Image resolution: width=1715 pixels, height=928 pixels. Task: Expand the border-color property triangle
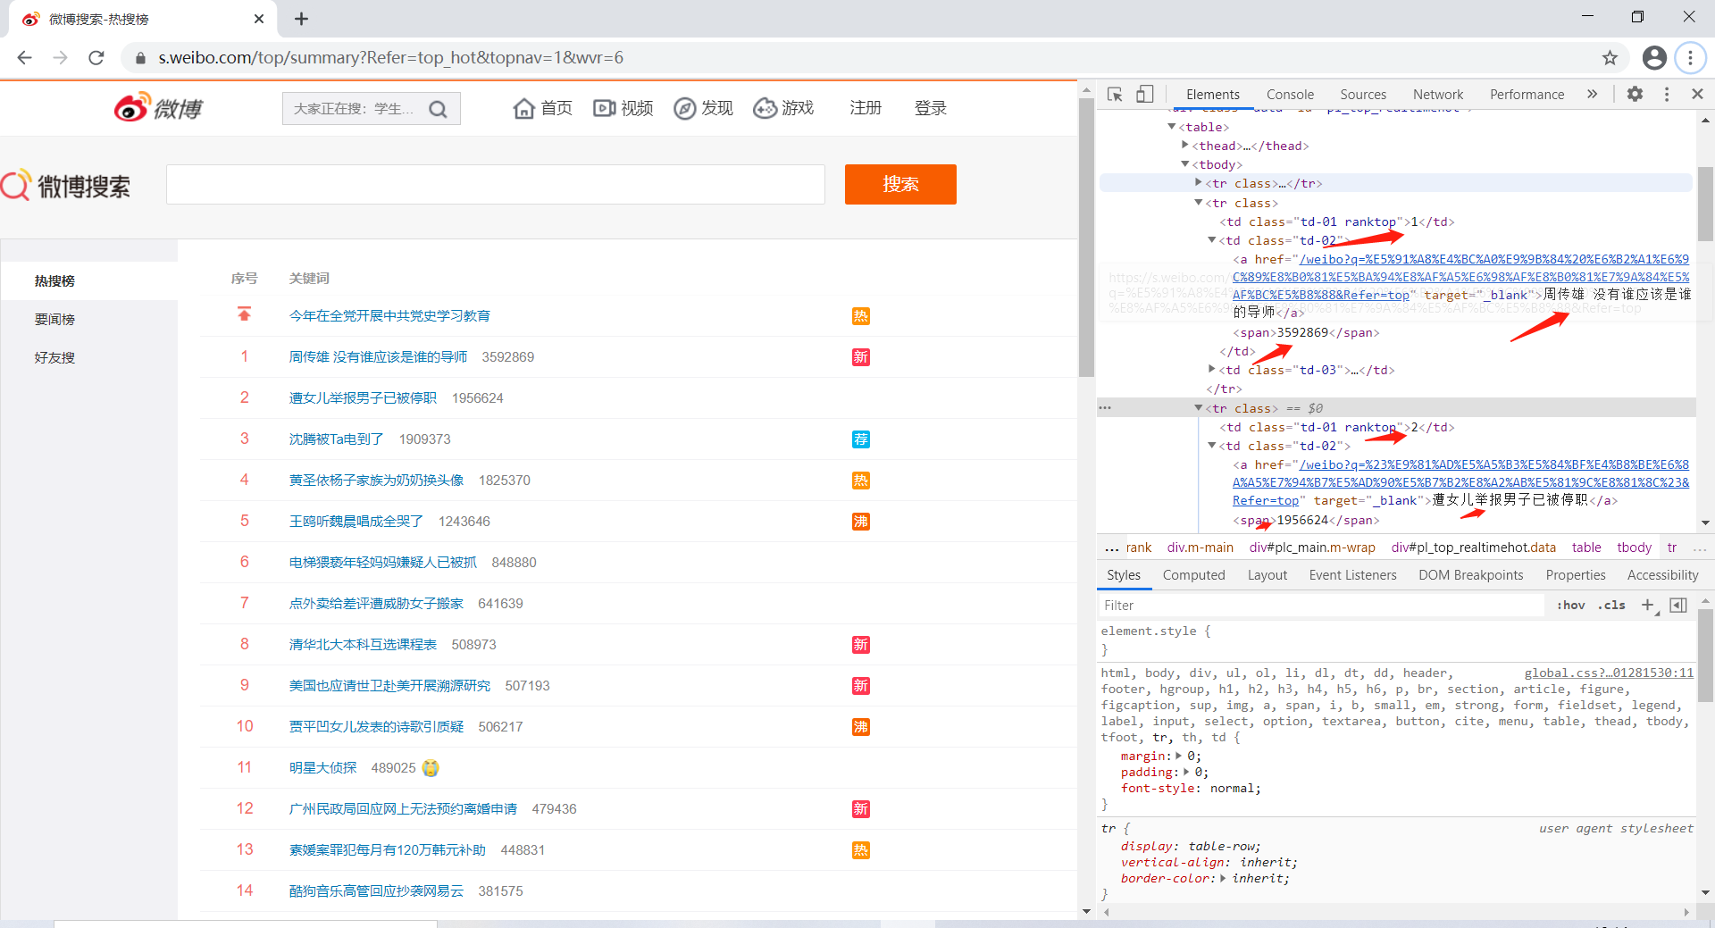click(x=1224, y=878)
